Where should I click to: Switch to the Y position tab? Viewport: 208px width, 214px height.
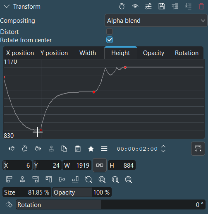point(54,53)
